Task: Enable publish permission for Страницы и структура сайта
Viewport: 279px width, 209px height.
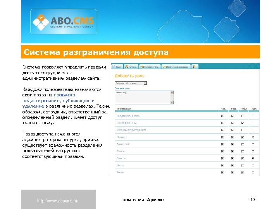Action: [x=243, y=130]
